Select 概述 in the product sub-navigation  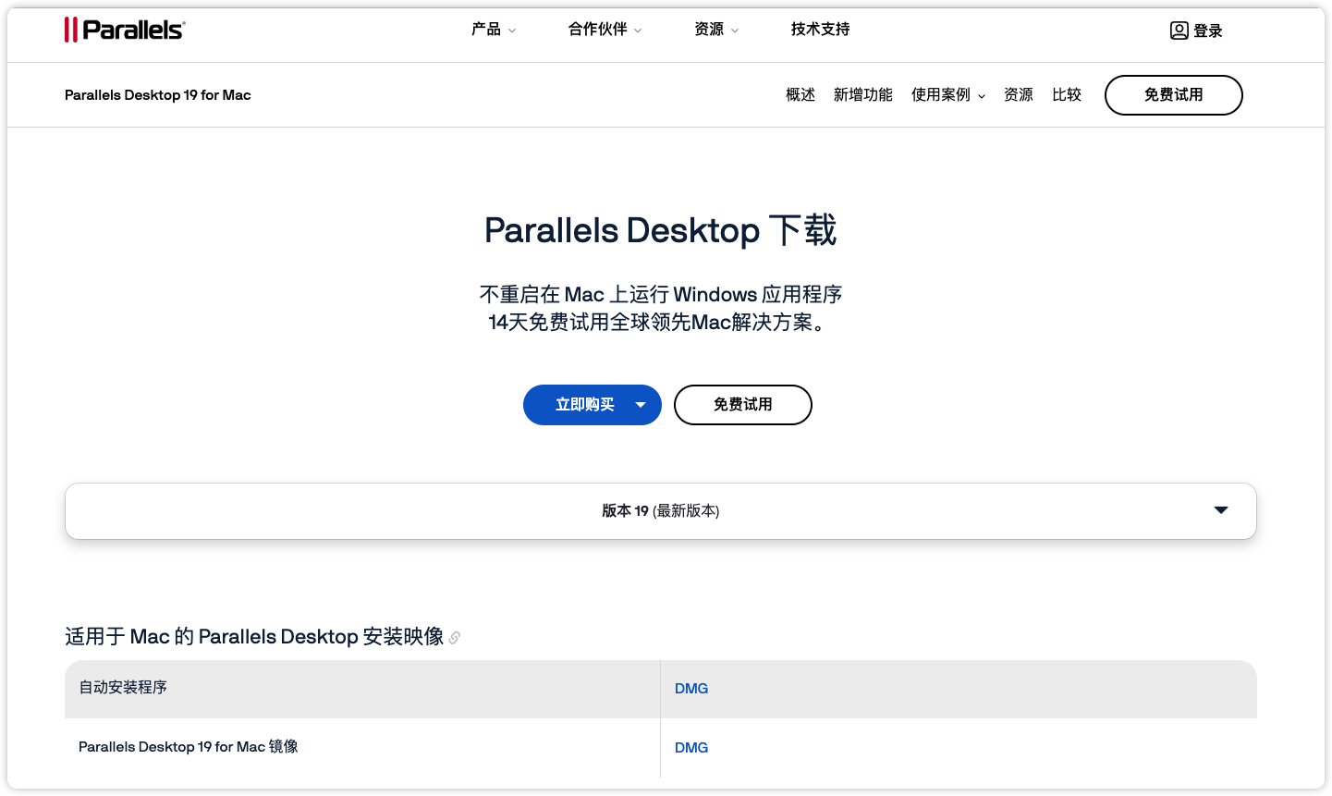(800, 94)
